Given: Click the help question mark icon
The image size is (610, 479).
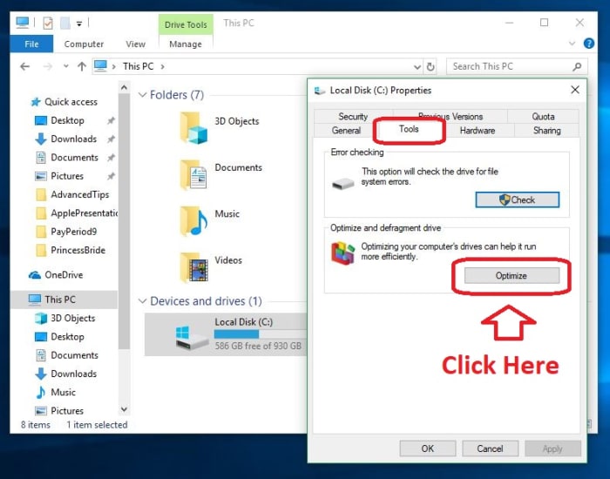Looking at the screenshot, I should [x=587, y=44].
